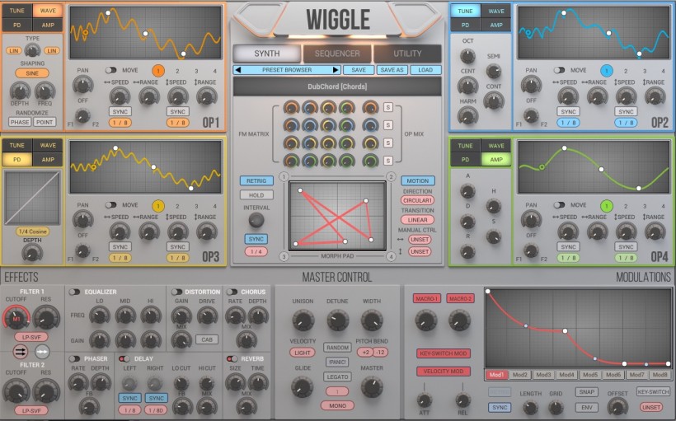This screenshot has height=421, width=676.
Task: Click the previous preset arrow
Action: point(238,70)
